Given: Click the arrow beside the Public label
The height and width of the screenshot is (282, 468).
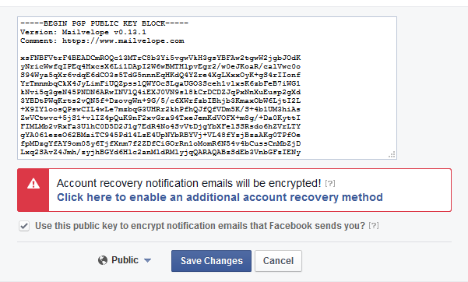Looking at the screenshot, I should [147, 260].
